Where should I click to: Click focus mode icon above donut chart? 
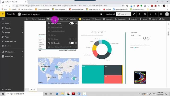coord(101,32)
